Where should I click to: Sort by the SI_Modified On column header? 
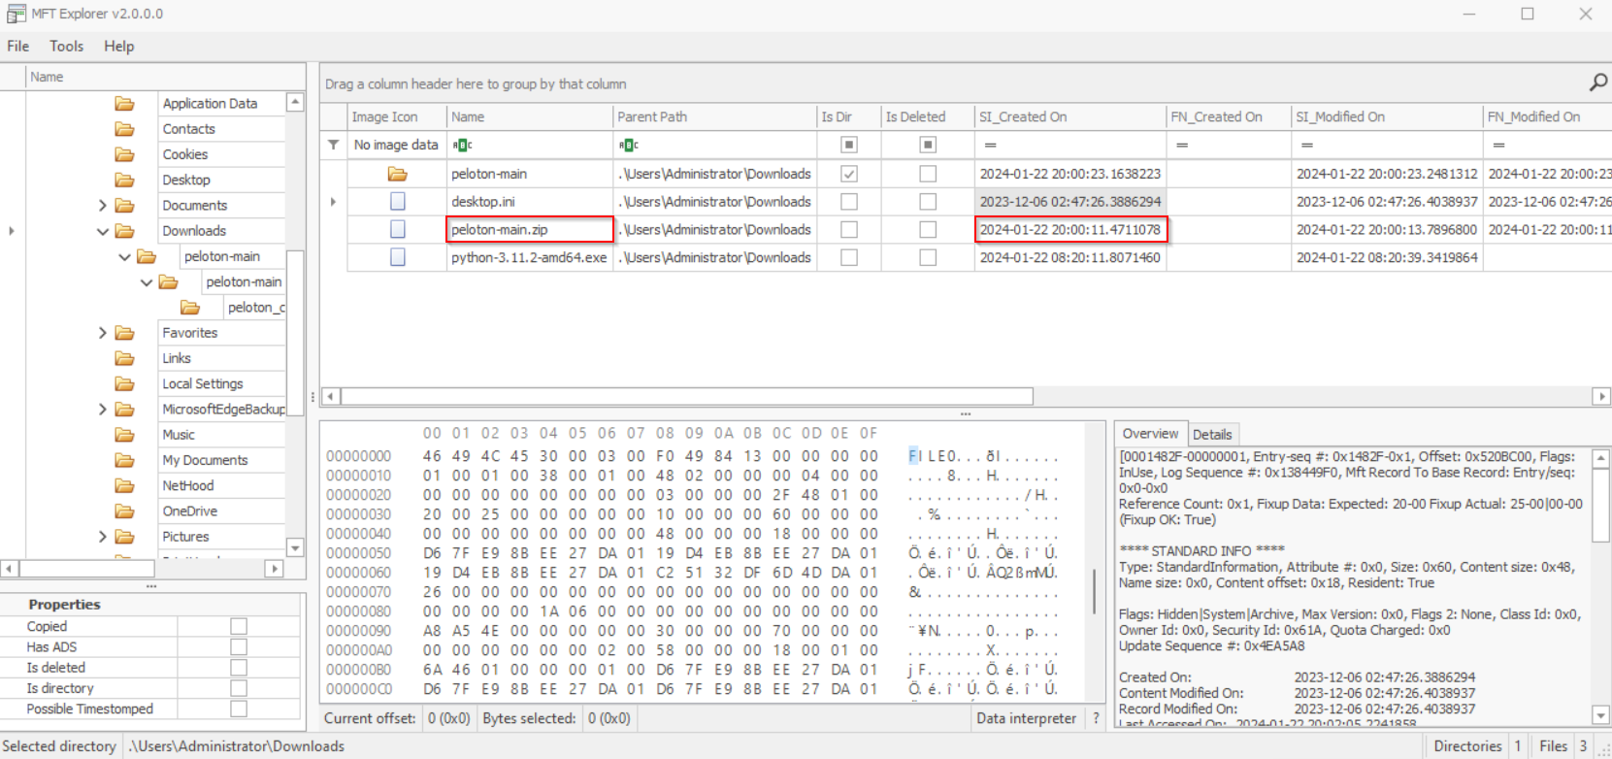(1387, 116)
